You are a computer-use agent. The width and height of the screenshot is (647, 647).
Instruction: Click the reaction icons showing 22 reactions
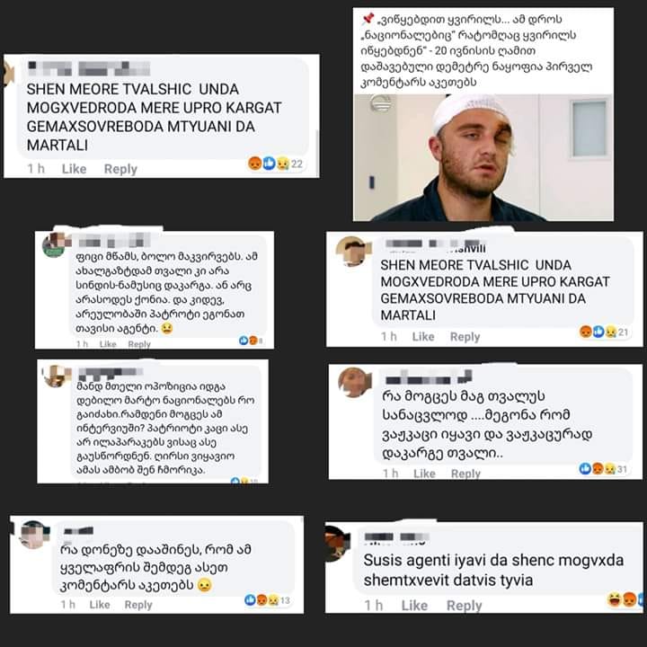click(x=275, y=164)
